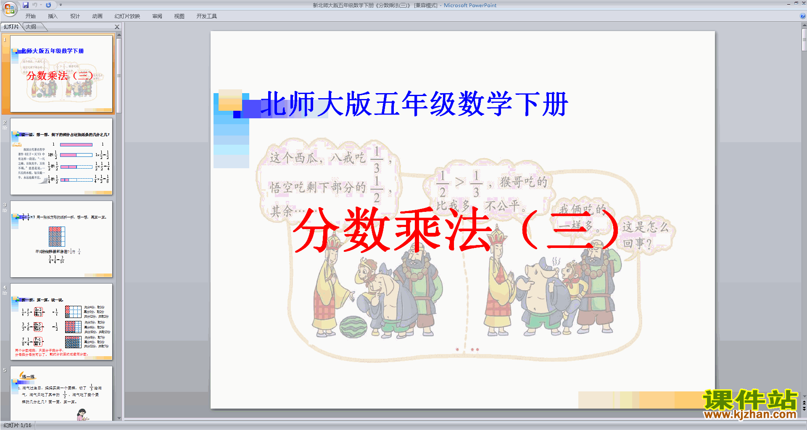Image resolution: width=807 pixels, height=430 pixels.
Task: Click the watermelon cartoon image on slide
Action: pyautogui.click(x=353, y=327)
